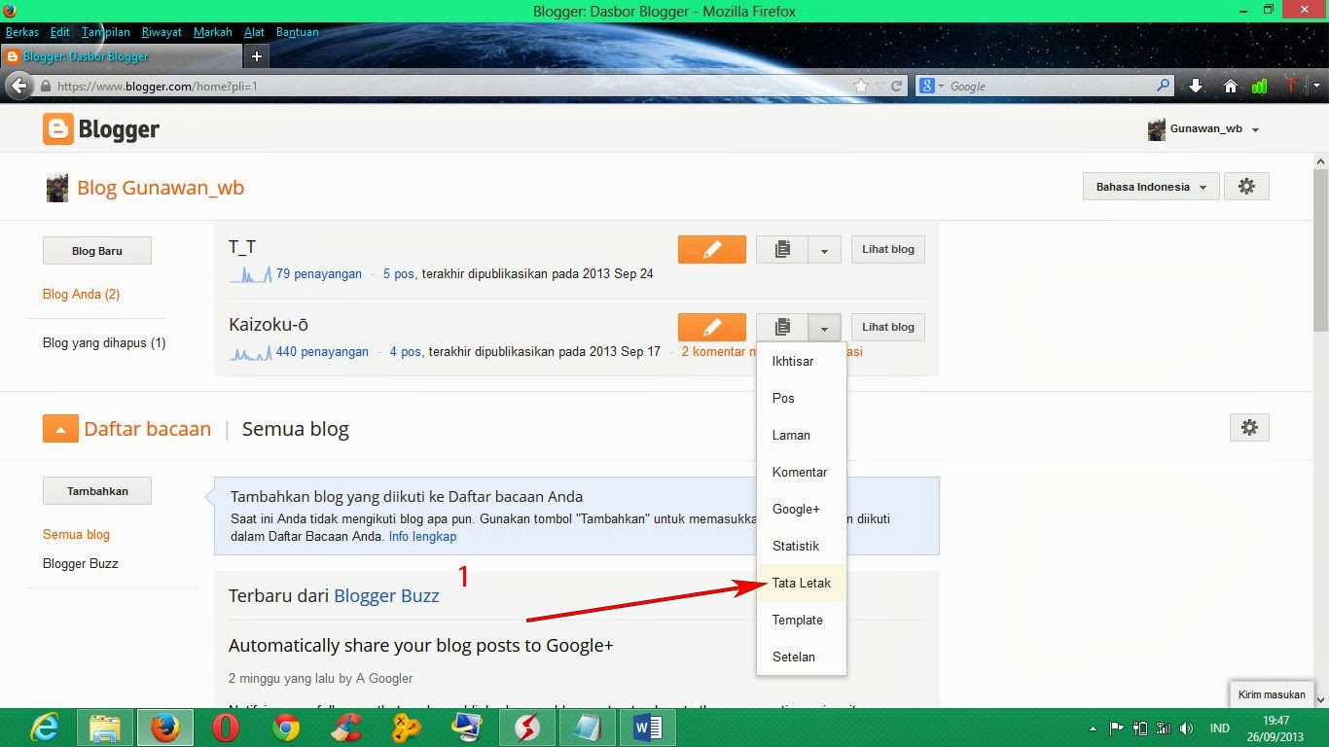Open the Bahasa Indonesia language dropdown
Viewport: 1329px width, 747px height.
click(1150, 186)
